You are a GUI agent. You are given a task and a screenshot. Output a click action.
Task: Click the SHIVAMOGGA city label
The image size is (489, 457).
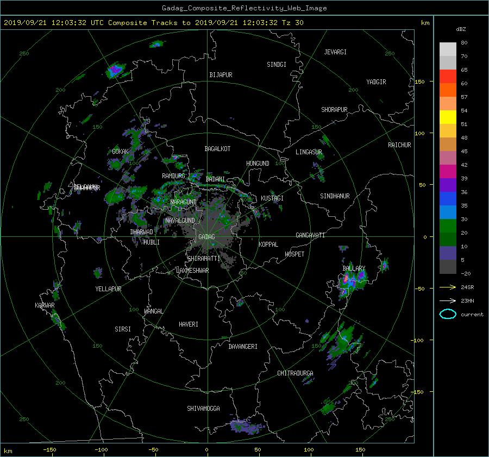tap(203, 409)
